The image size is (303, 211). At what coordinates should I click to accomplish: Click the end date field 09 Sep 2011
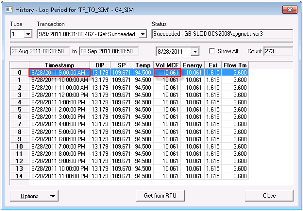(x=109, y=51)
